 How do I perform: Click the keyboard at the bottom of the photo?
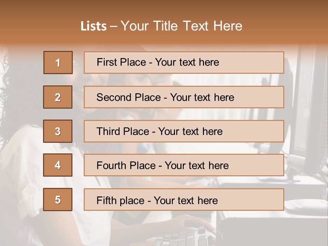184,236
